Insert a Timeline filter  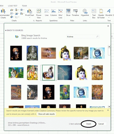[x=75, y=13]
